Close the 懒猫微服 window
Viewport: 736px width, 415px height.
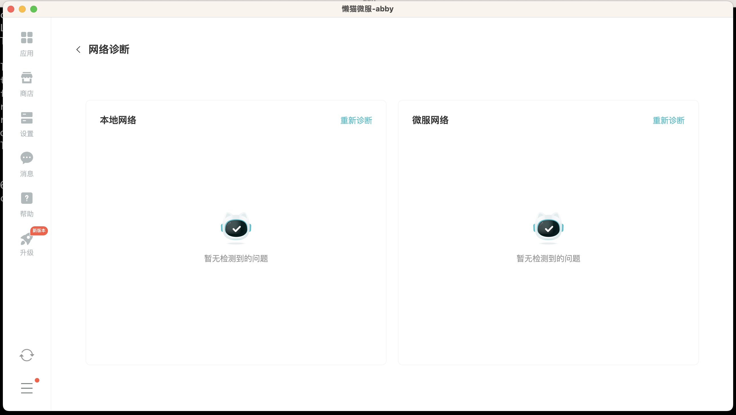11,9
